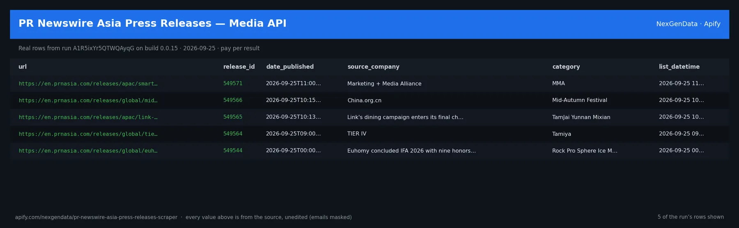The height and width of the screenshot is (228, 739).
Task: Open the global/mid release URL link
Action: [x=88, y=100]
